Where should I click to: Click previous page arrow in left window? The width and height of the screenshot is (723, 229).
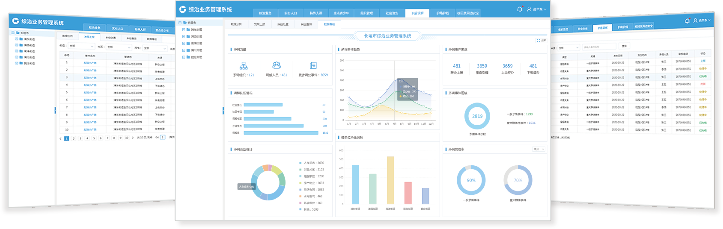pos(61,138)
